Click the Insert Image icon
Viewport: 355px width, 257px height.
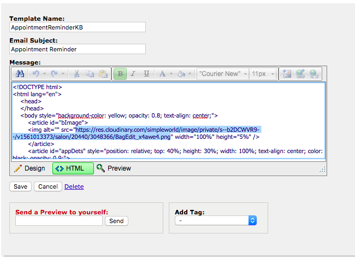pyautogui.click(x=287, y=74)
